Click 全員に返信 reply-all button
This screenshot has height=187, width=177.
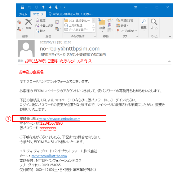pos(44,26)
